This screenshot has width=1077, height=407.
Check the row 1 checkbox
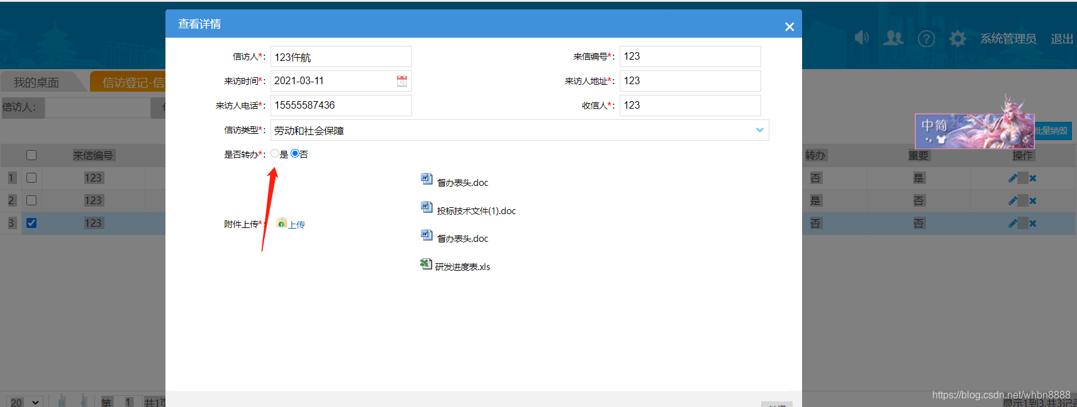(31, 178)
